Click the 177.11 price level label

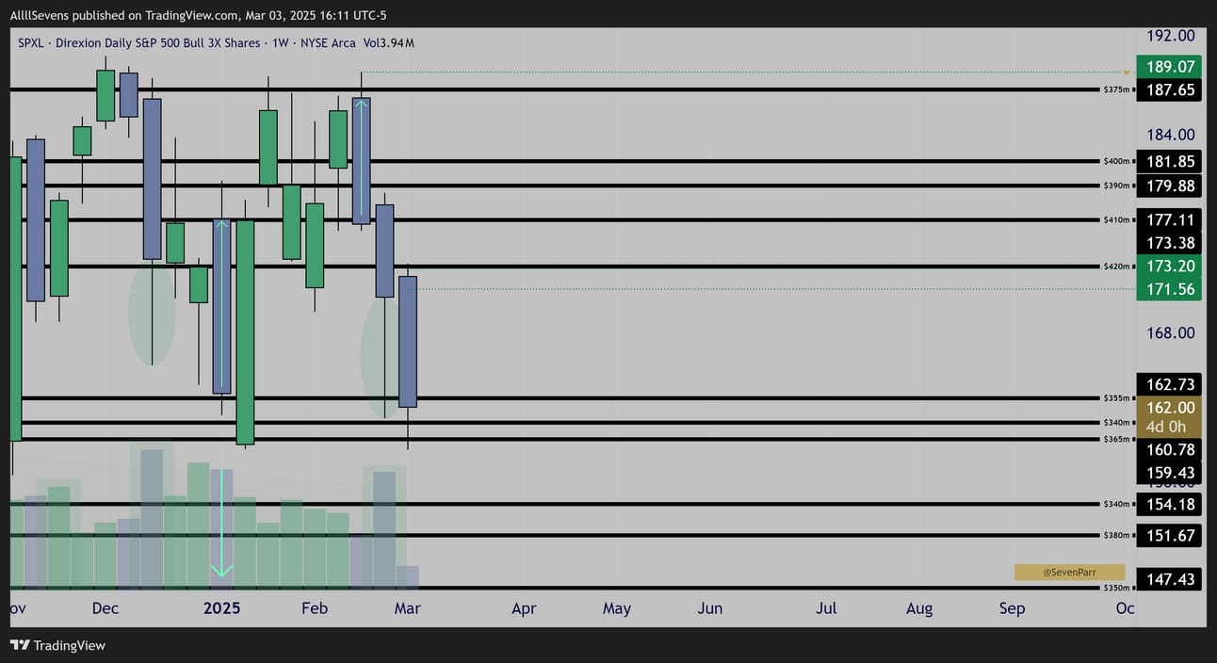point(1168,219)
